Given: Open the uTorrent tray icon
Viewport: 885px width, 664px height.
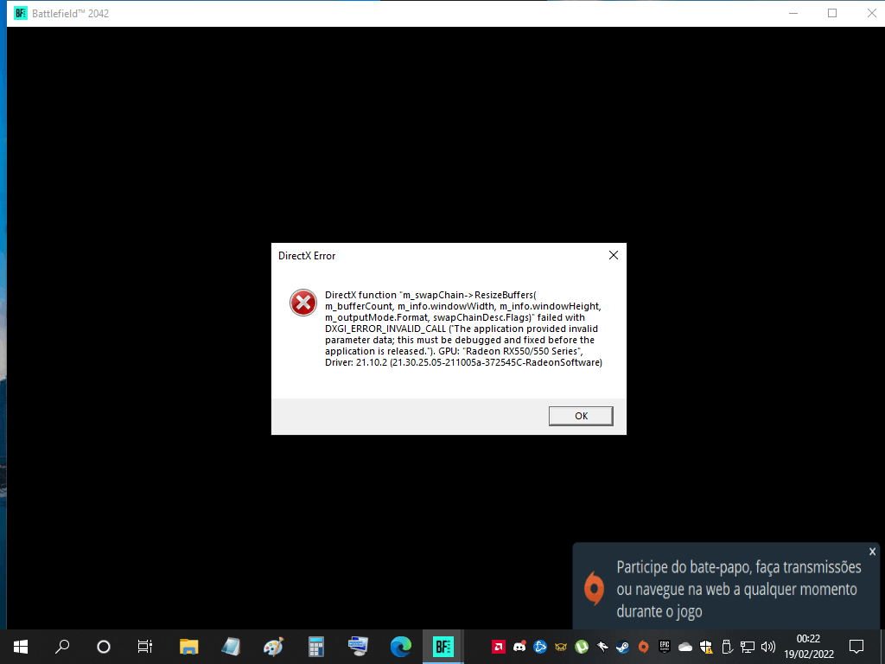Looking at the screenshot, I should [582, 647].
